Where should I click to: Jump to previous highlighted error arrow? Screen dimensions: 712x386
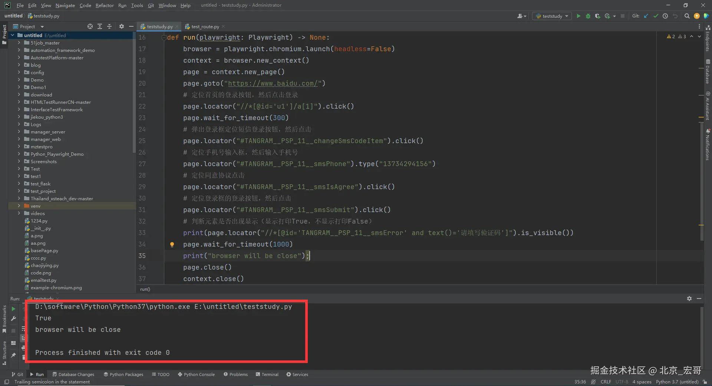pyautogui.click(x=691, y=36)
